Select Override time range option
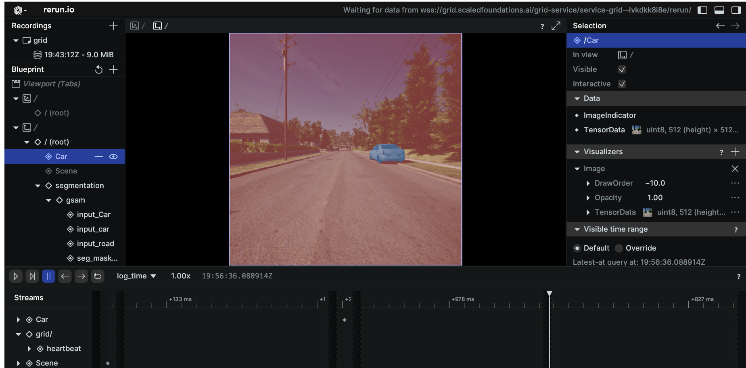This screenshot has height=368, width=746. coord(636,248)
